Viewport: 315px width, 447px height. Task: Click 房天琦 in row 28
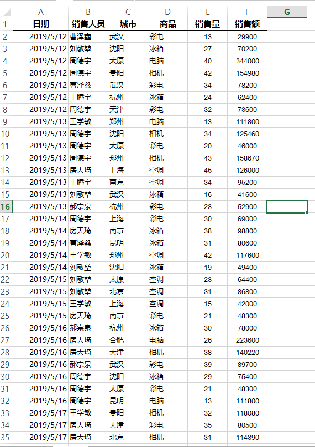pos(88,352)
